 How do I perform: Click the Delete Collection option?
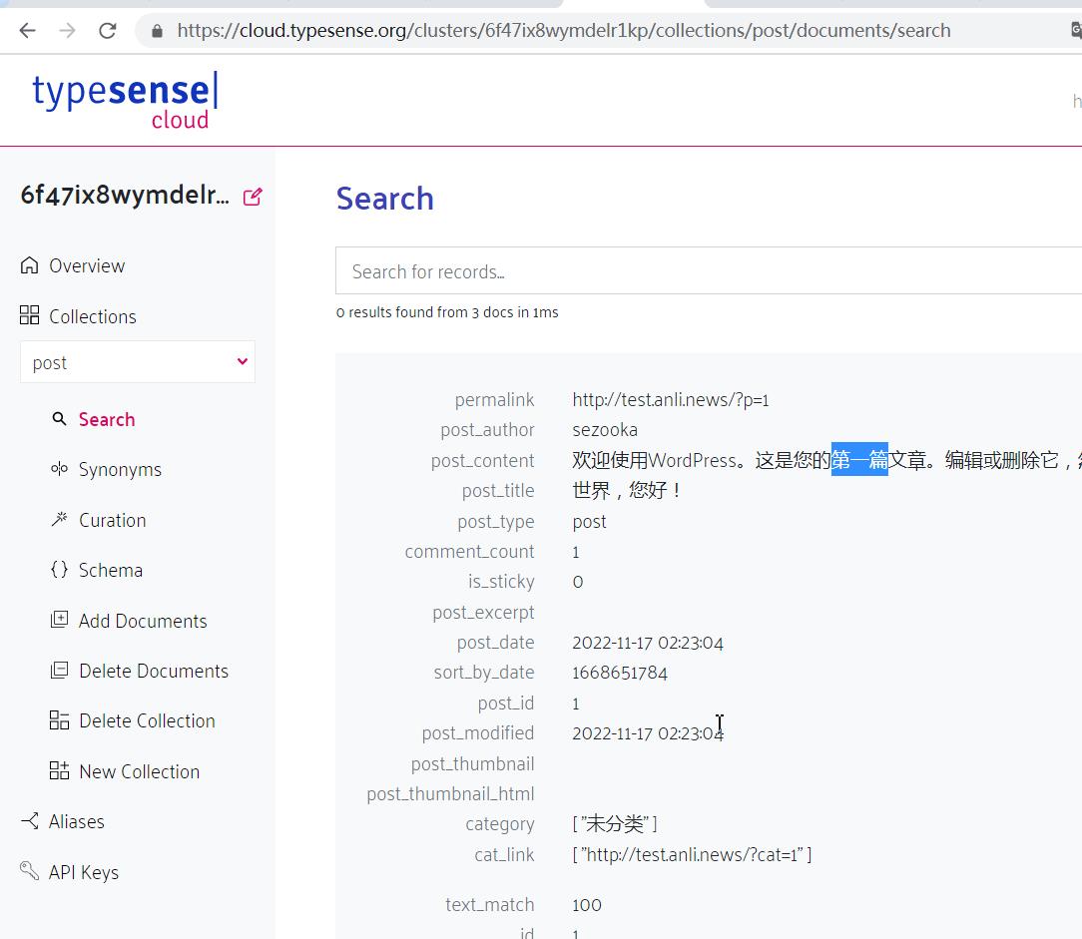[60, 720]
